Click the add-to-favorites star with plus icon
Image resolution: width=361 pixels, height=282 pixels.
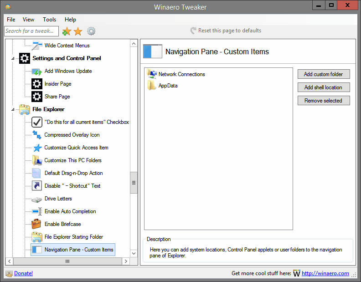67,31
